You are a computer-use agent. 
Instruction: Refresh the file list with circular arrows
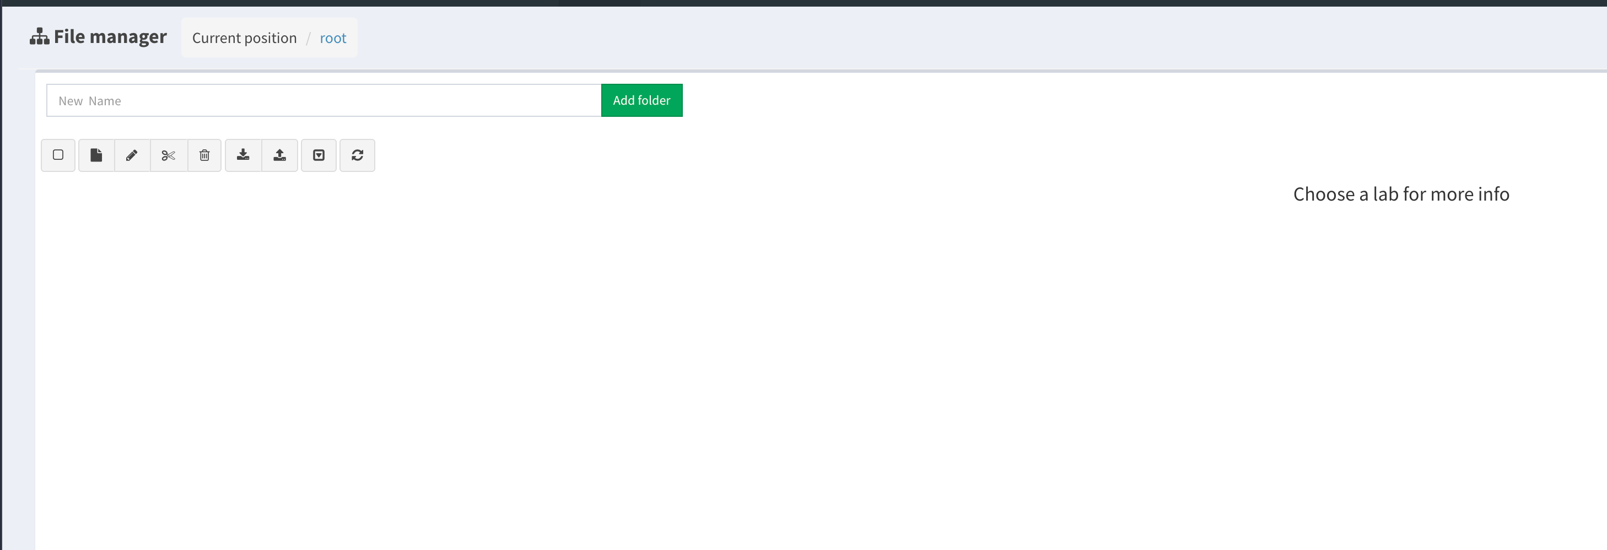click(357, 155)
